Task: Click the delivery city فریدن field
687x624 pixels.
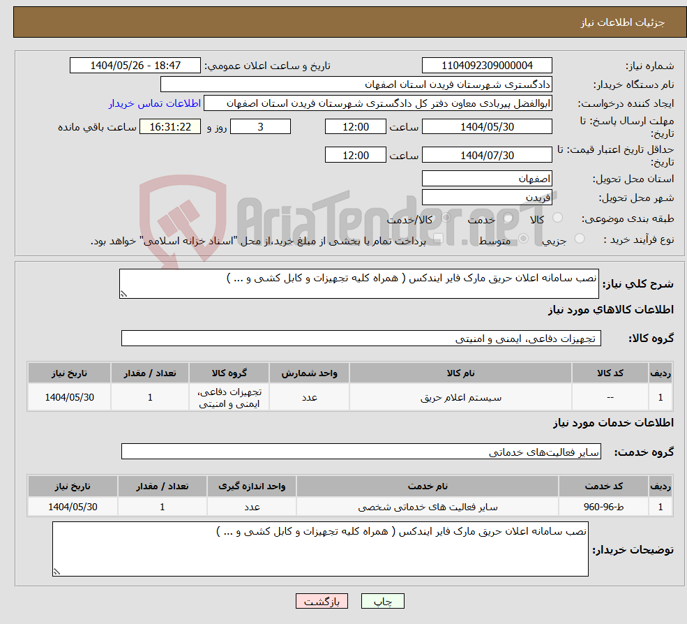Action: 487,198
